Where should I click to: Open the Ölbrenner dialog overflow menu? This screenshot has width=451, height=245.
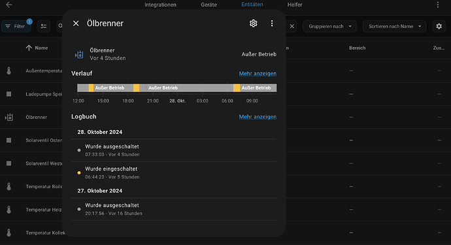tap(272, 24)
